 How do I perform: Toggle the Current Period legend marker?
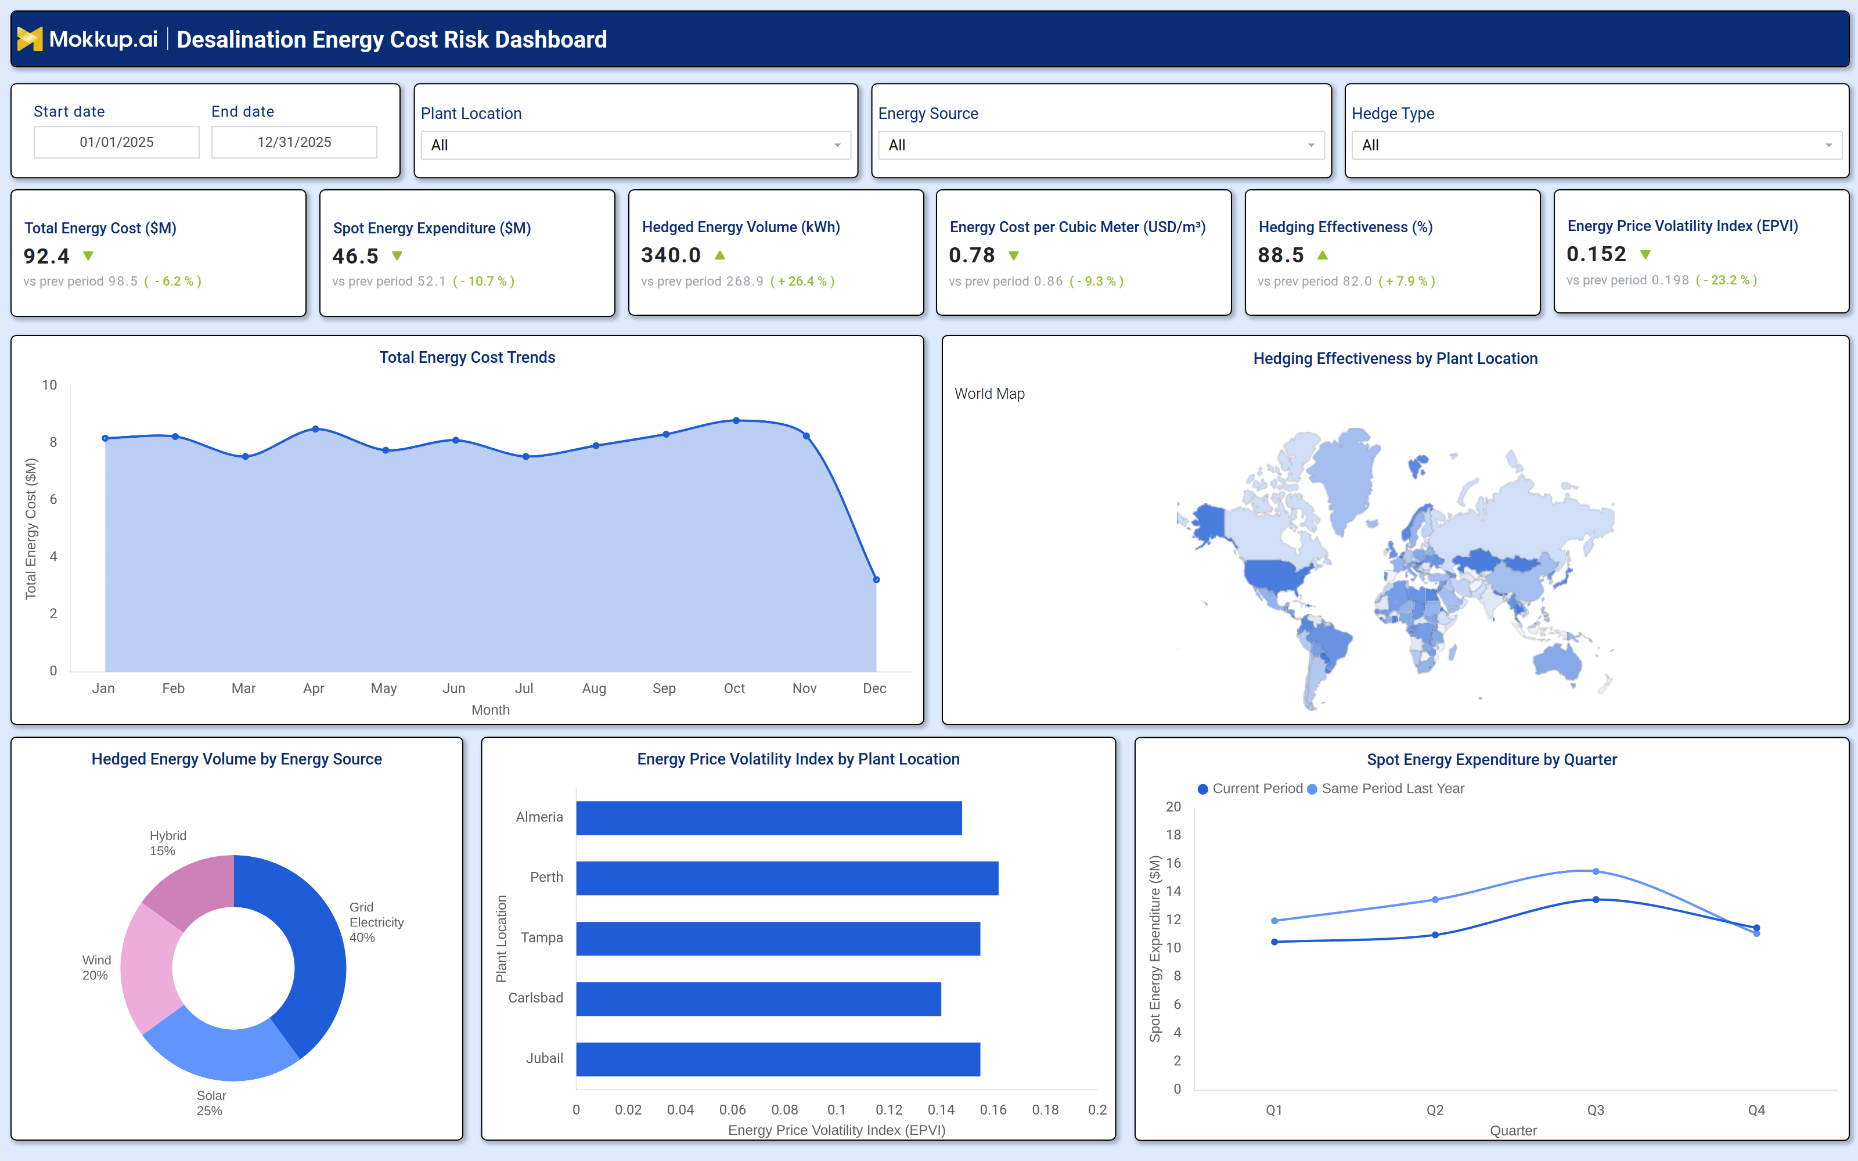point(1203,788)
